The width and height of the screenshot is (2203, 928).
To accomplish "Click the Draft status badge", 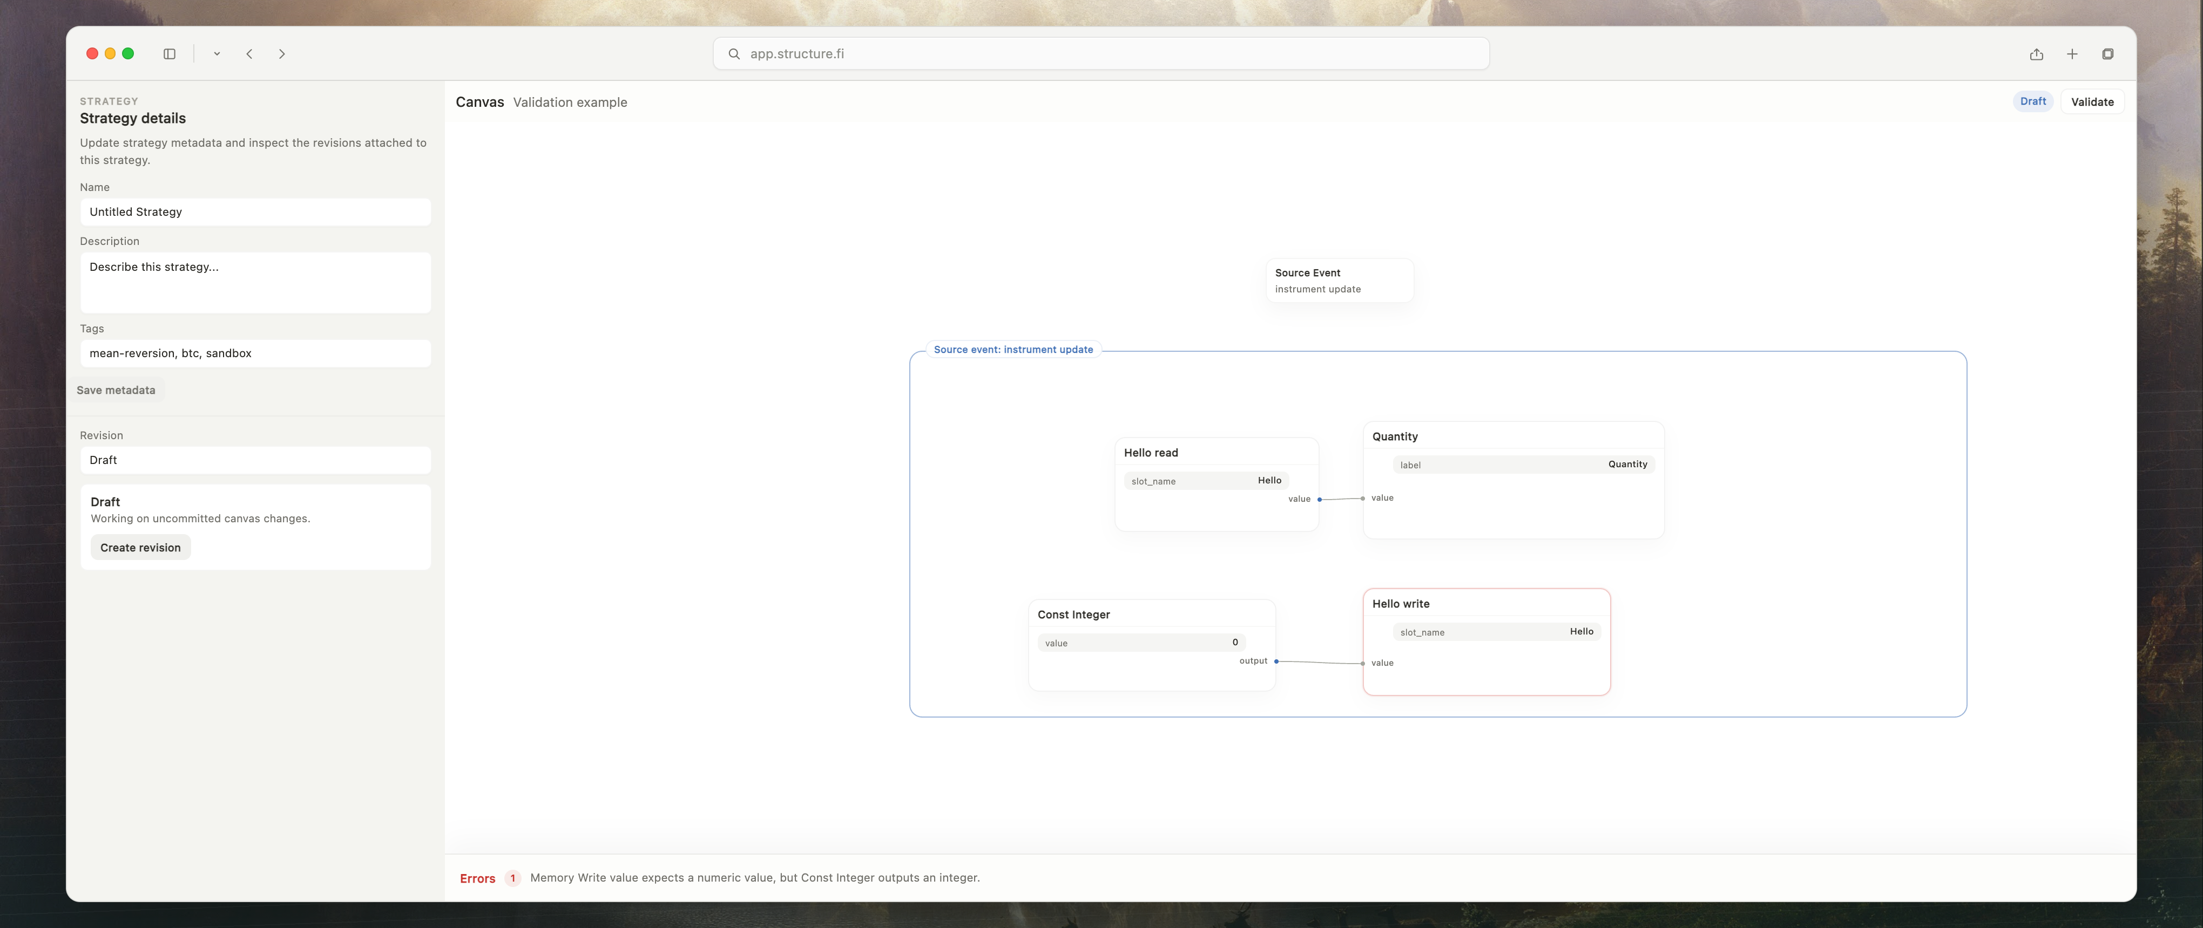I will pyautogui.click(x=2033, y=101).
